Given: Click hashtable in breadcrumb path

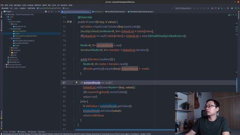Looking at the screenshot, I should pos(31,8).
